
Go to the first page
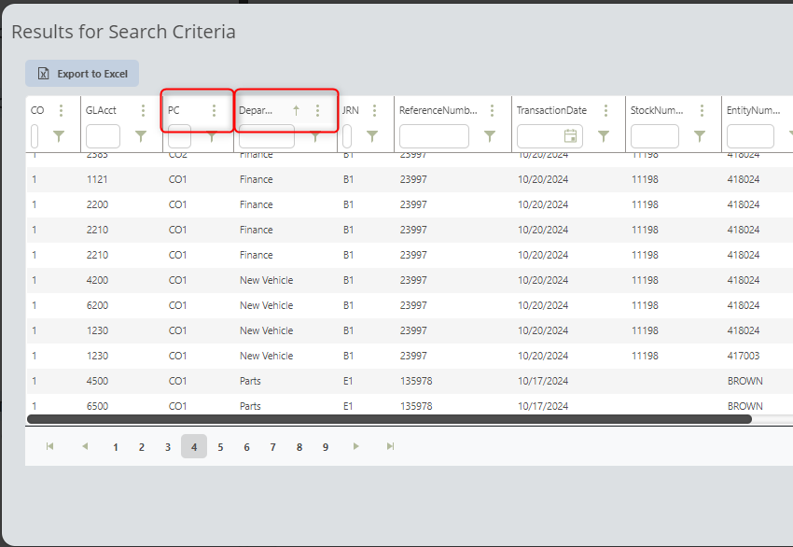[49, 446]
